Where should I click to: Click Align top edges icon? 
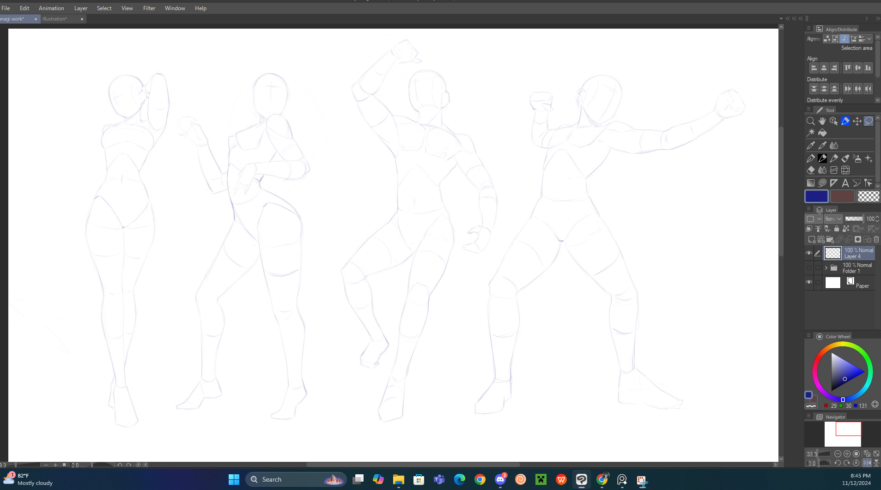pyautogui.click(x=847, y=68)
